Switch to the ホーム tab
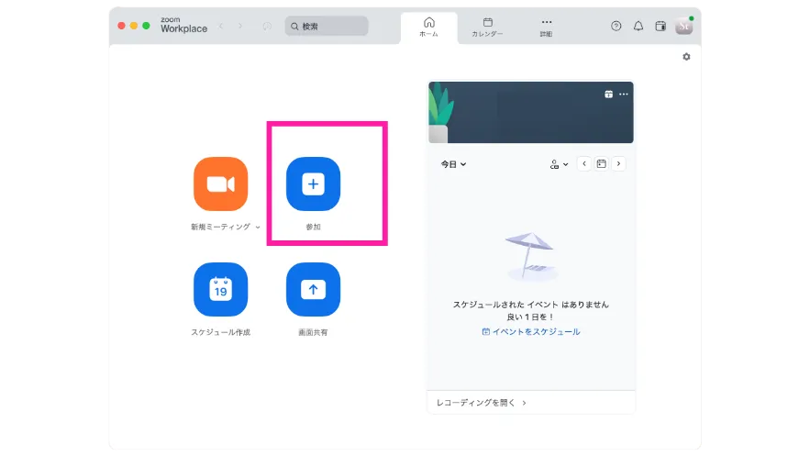 click(428, 28)
